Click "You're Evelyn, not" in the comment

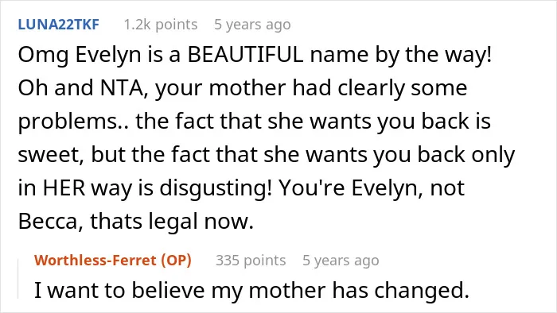point(372,188)
